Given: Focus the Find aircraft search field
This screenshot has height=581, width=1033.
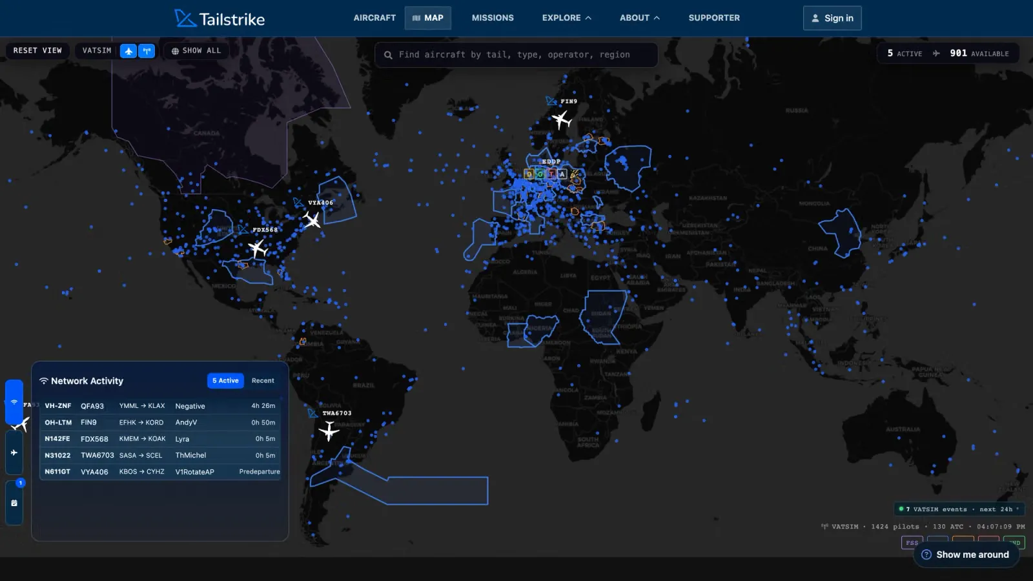Looking at the screenshot, I should [x=516, y=55].
